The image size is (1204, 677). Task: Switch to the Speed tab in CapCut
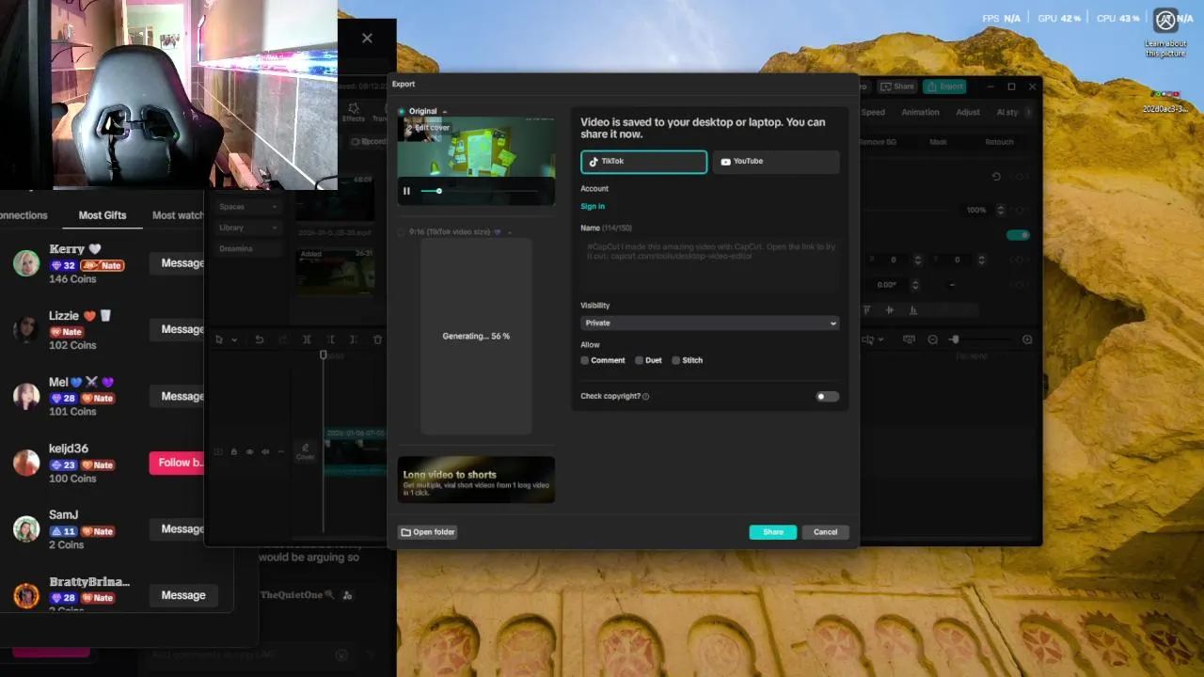tap(873, 112)
